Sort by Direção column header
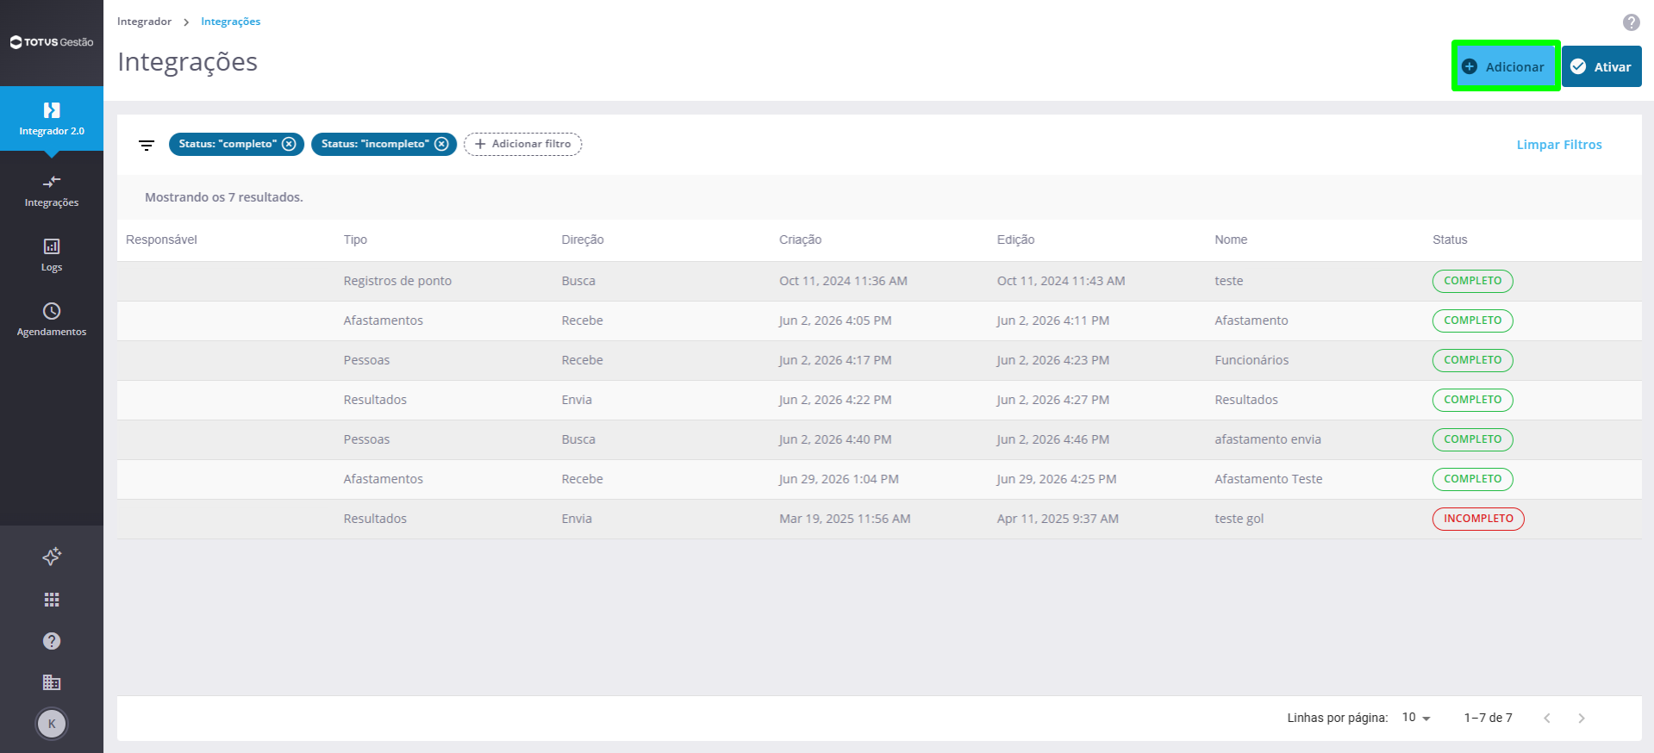The image size is (1654, 753). (583, 240)
